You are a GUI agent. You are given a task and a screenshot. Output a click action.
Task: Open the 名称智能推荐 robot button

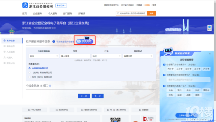[85, 40]
